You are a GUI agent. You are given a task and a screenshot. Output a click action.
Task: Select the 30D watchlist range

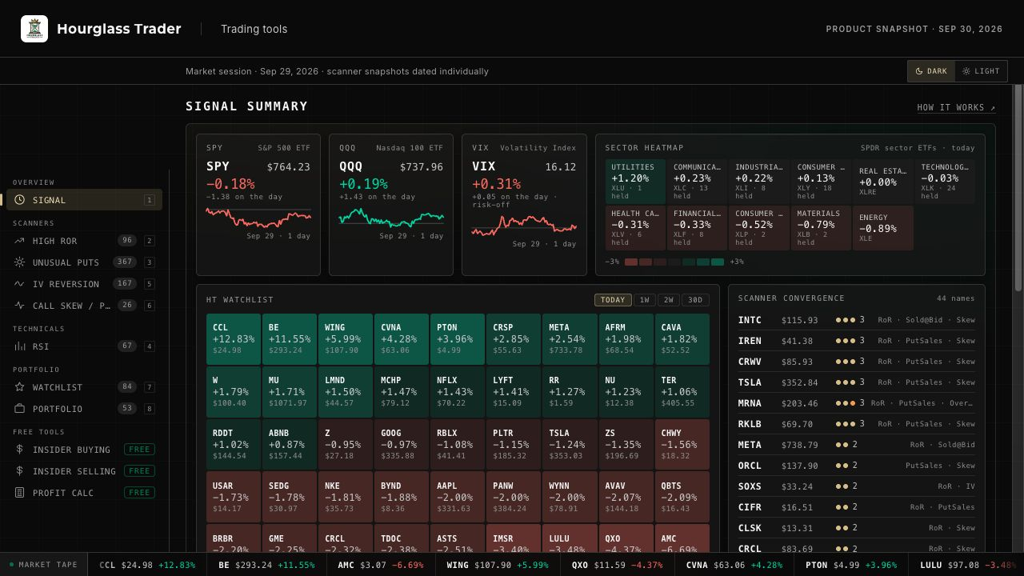(695, 300)
